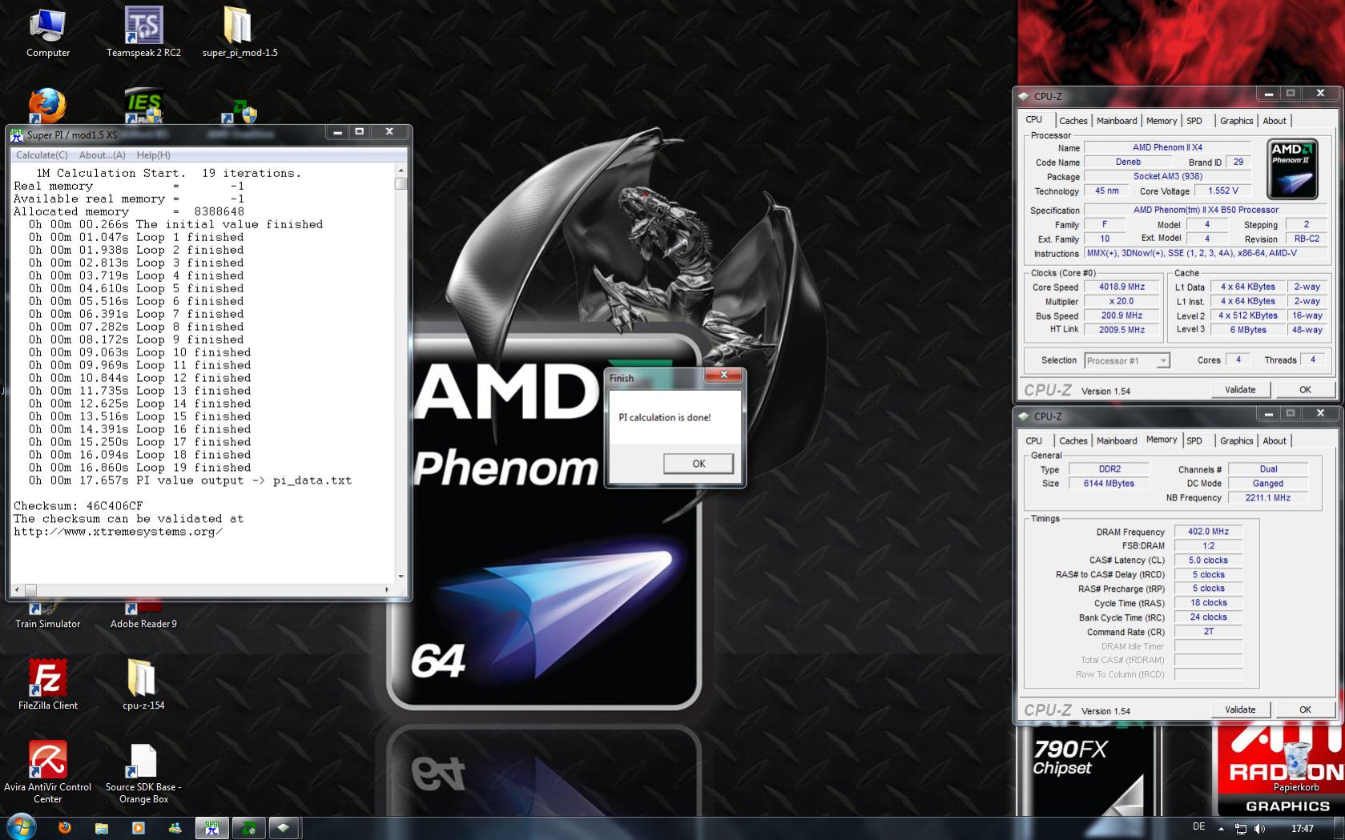Click OK in memory CPU-Z window

(x=1305, y=709)
